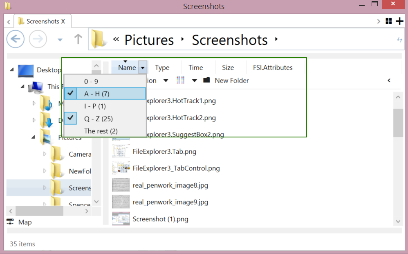Open the tab list grid icon

(389, 21)
